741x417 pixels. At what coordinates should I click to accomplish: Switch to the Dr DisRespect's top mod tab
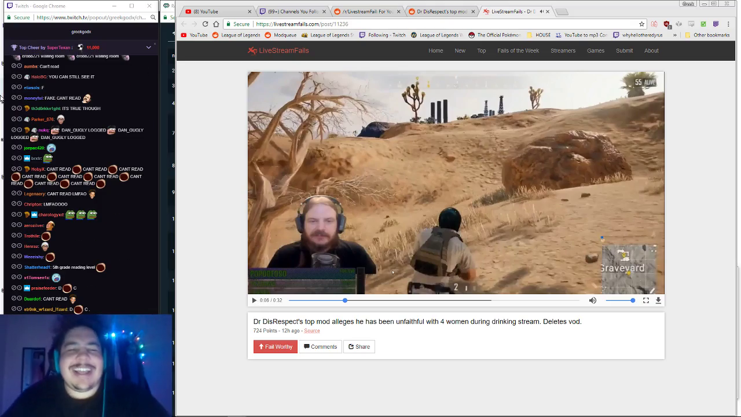[x=442, y=12]
